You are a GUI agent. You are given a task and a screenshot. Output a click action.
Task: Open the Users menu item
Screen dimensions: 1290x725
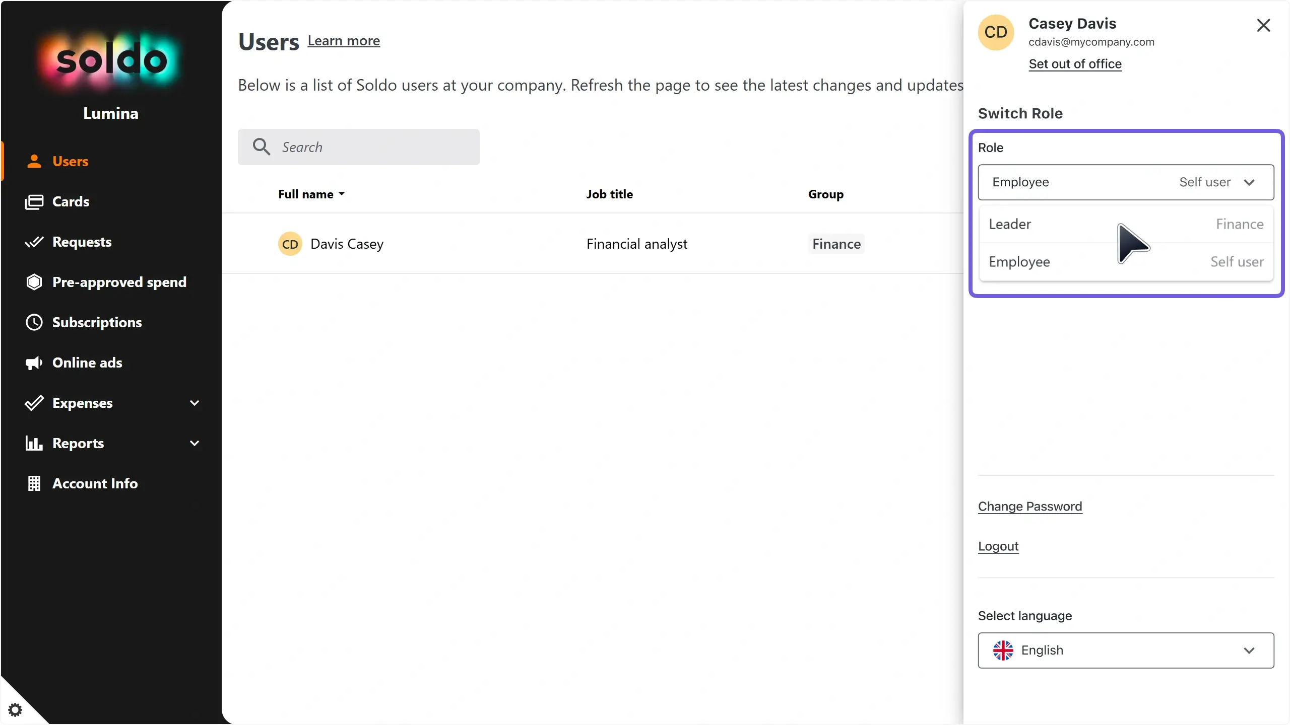click(x=111, y=161)
